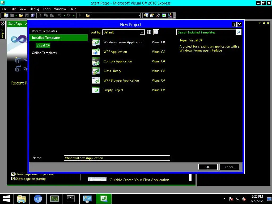Click the magnifier search icon
The width and height of the screenshot is (272, 204).
click(x=238, y=32)
